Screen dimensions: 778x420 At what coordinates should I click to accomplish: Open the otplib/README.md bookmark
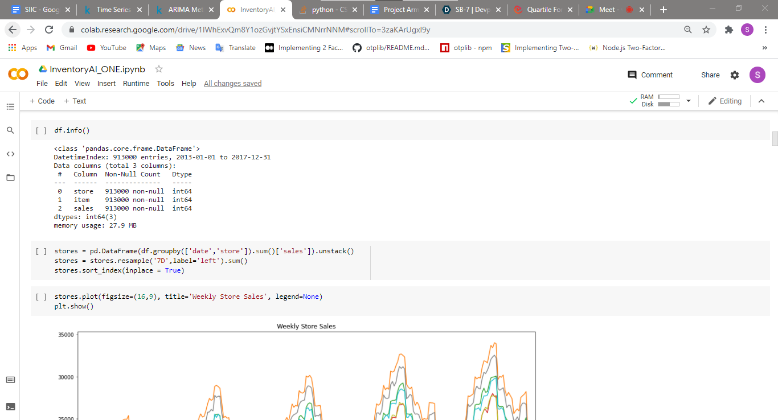pos(391,48)
